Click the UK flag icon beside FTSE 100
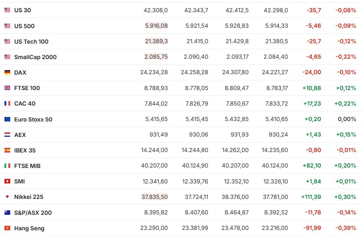This screenshot has height=236, width=363. click(7, 88)
